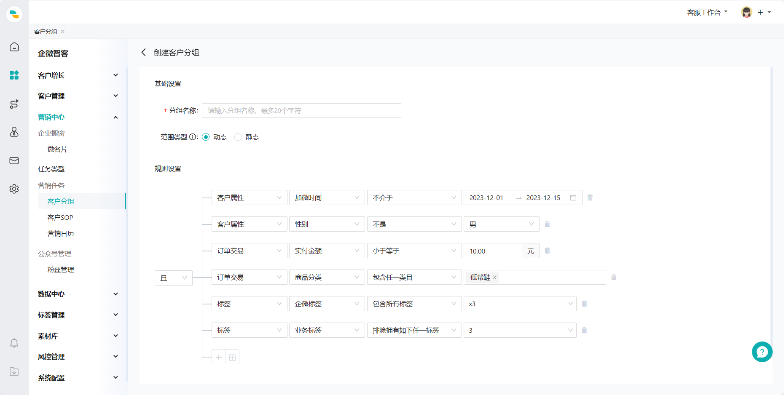This screenshot has width=784, height=395.
Task: Go back using the arrow beside 创建客户分组
Action: point(144,52)
